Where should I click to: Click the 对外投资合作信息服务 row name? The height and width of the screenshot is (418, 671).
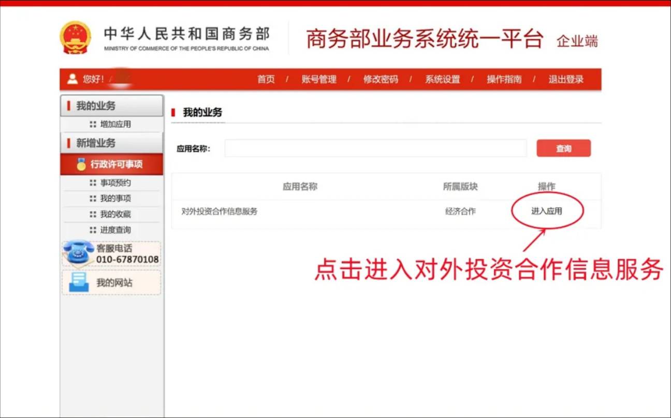click(x=220, y=211)
